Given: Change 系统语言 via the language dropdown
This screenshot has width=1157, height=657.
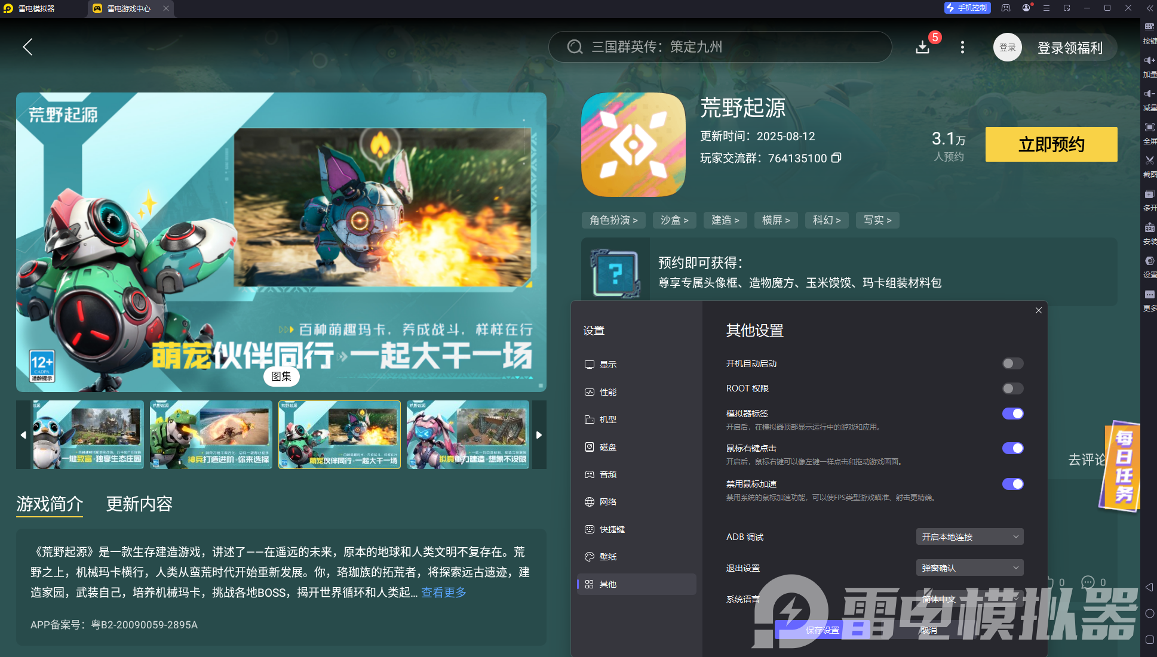Looking at the screenshot, I should [x=969, y=599].
